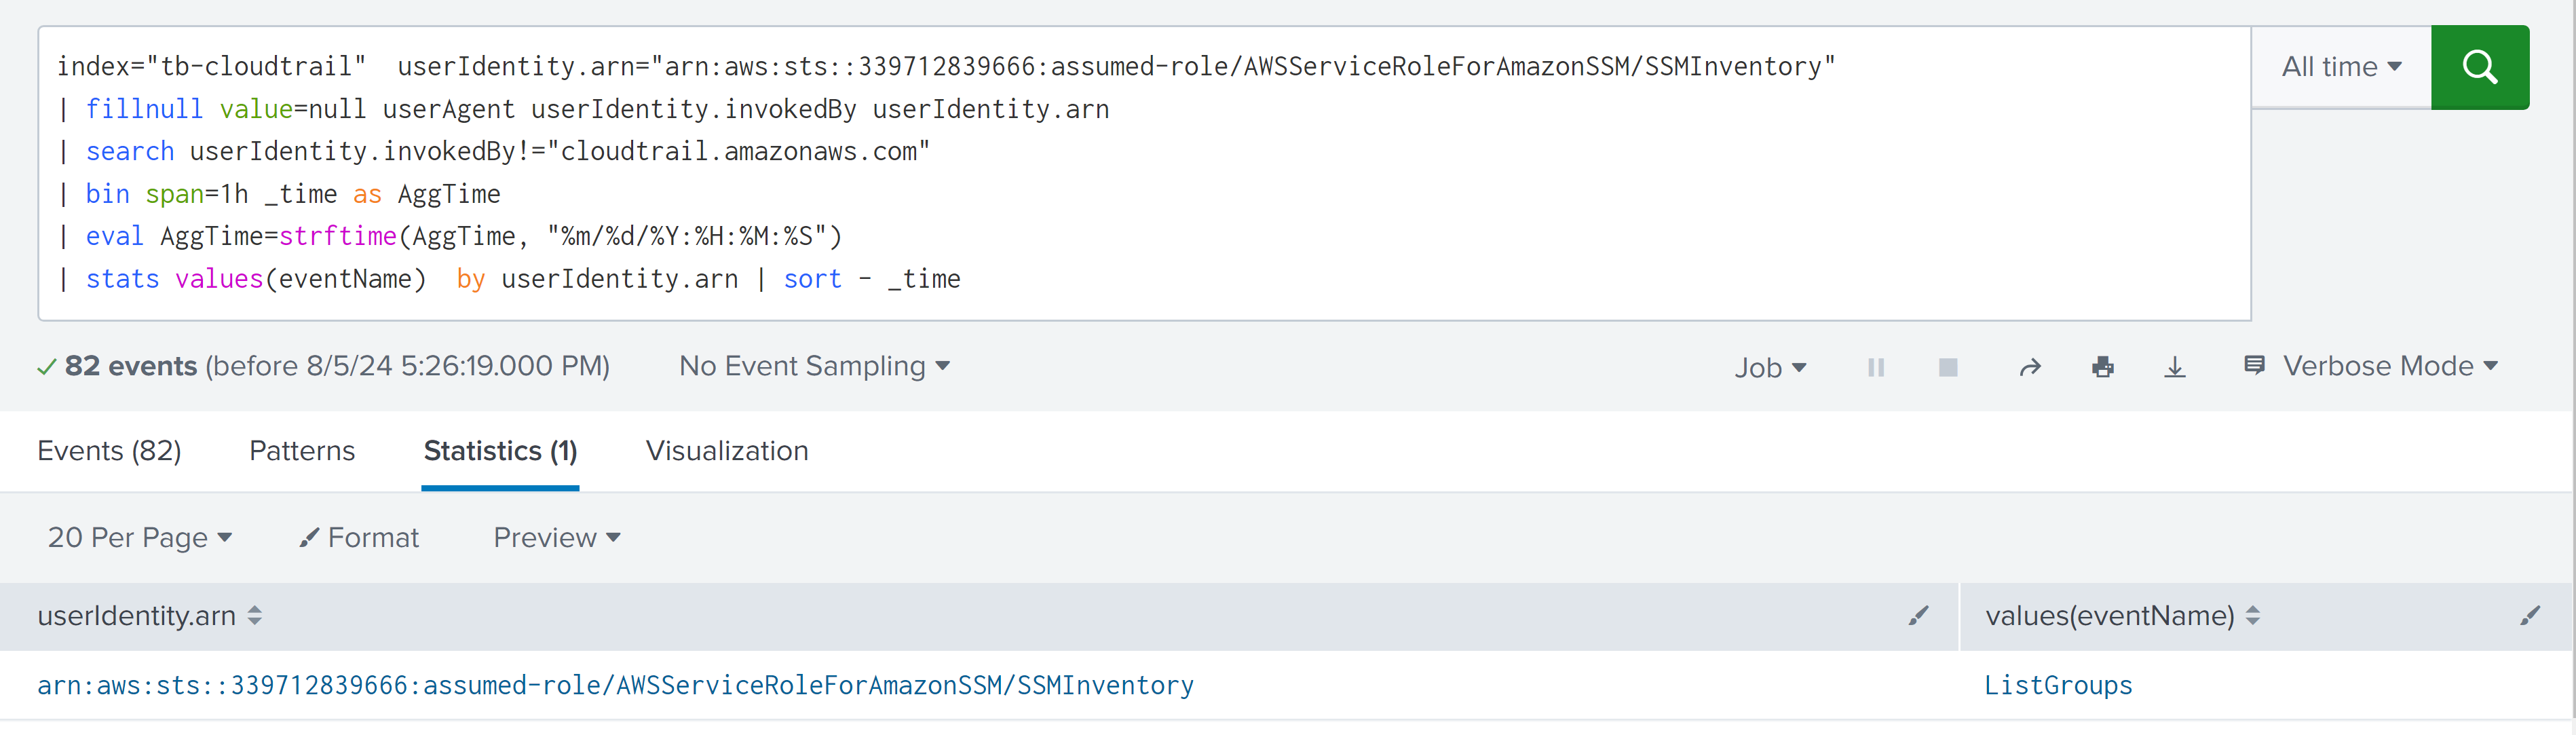The width and height of the screenshot is (2576, 735).
Task: Open the Job menu
Action: point(1769,367)
